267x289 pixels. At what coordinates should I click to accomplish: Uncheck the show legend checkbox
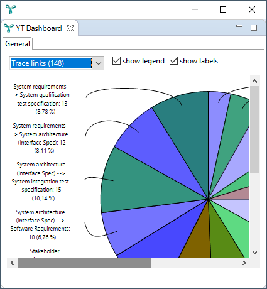pos(116,61)
